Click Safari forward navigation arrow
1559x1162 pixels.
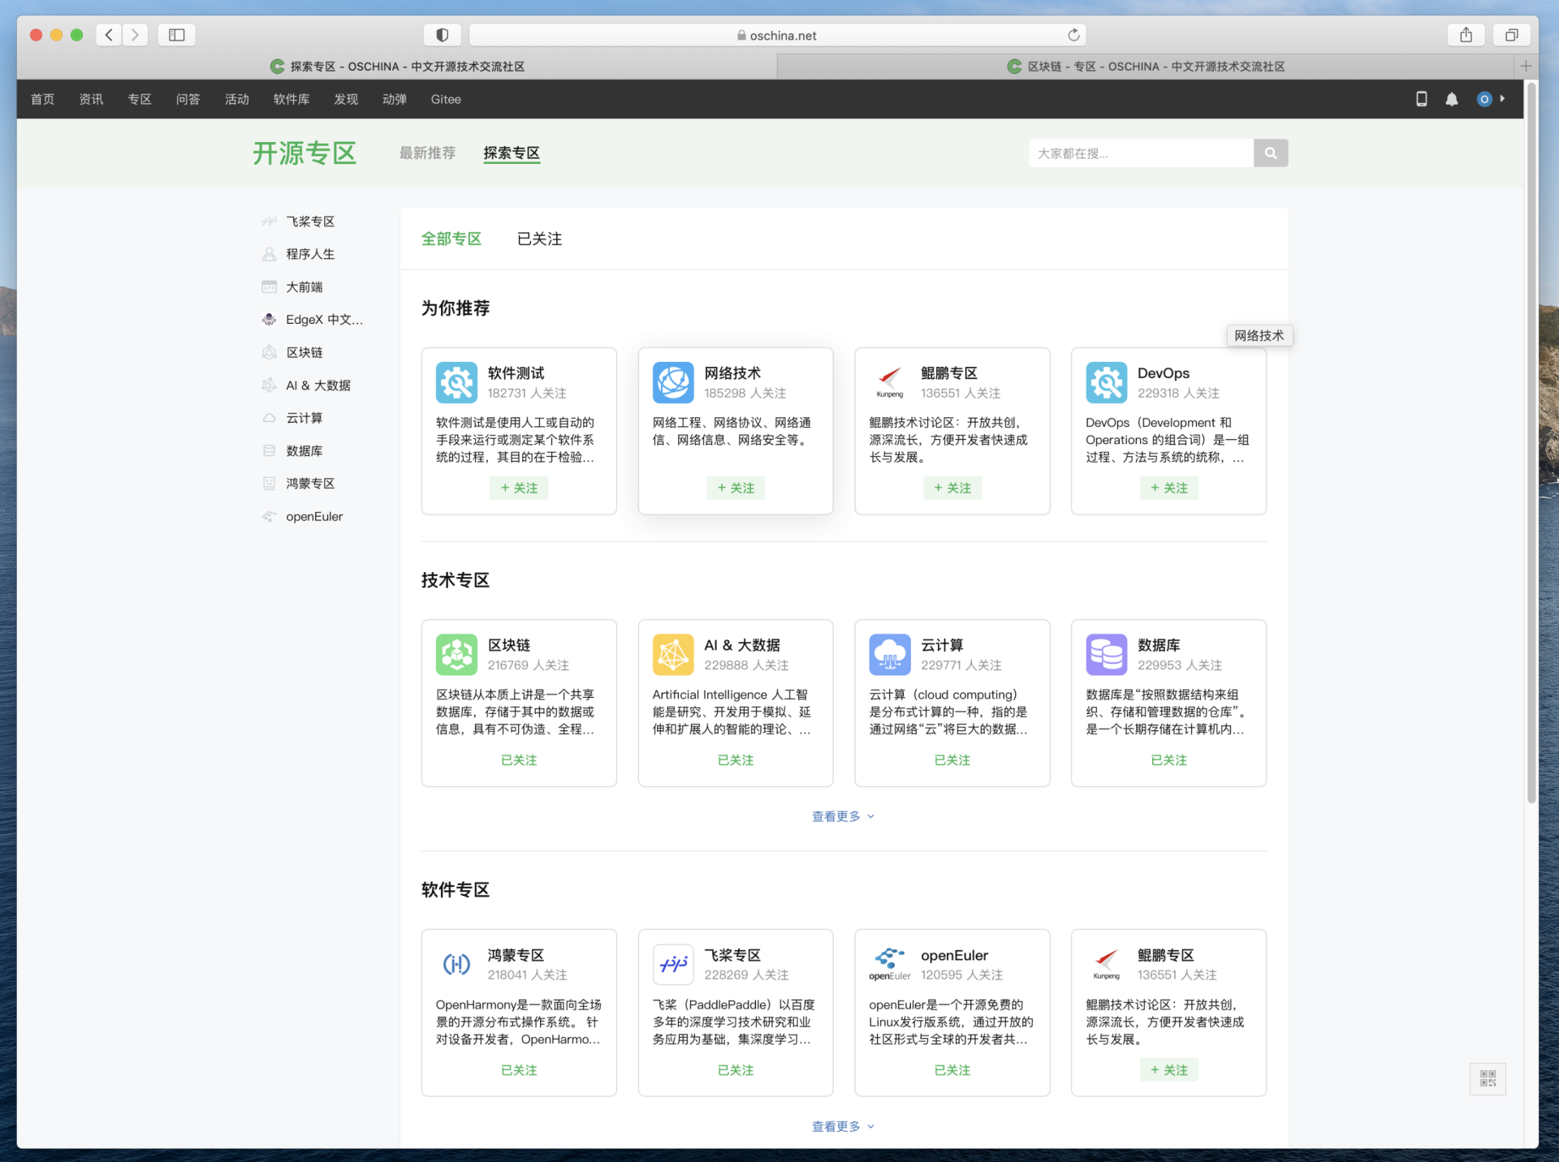click(136, 35)
